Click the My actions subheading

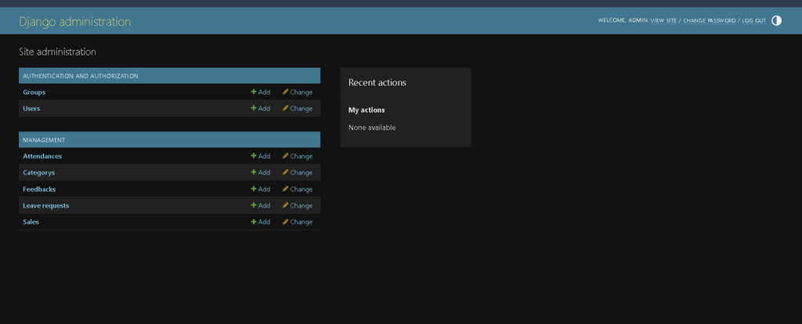click(x=367, y=110)
